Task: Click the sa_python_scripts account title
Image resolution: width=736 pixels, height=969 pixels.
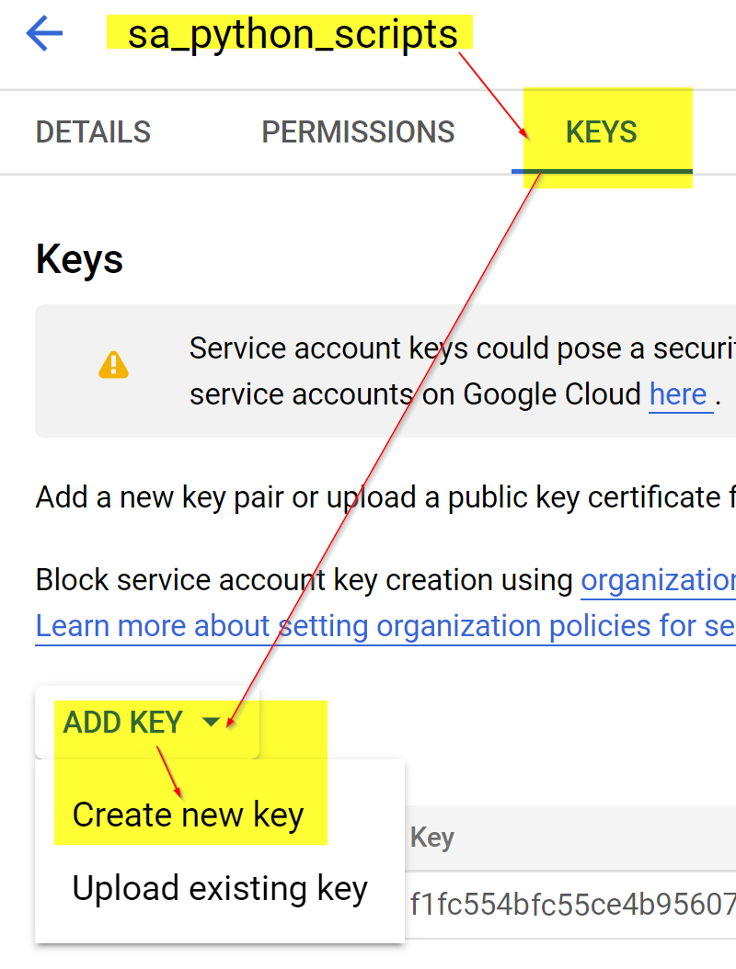Action: (x=292, y=35)
